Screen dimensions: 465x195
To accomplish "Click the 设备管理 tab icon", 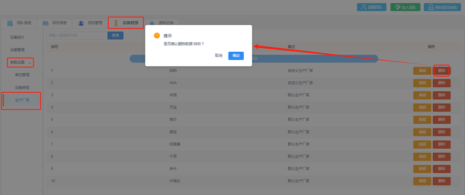I will click(x=116, y=23).
